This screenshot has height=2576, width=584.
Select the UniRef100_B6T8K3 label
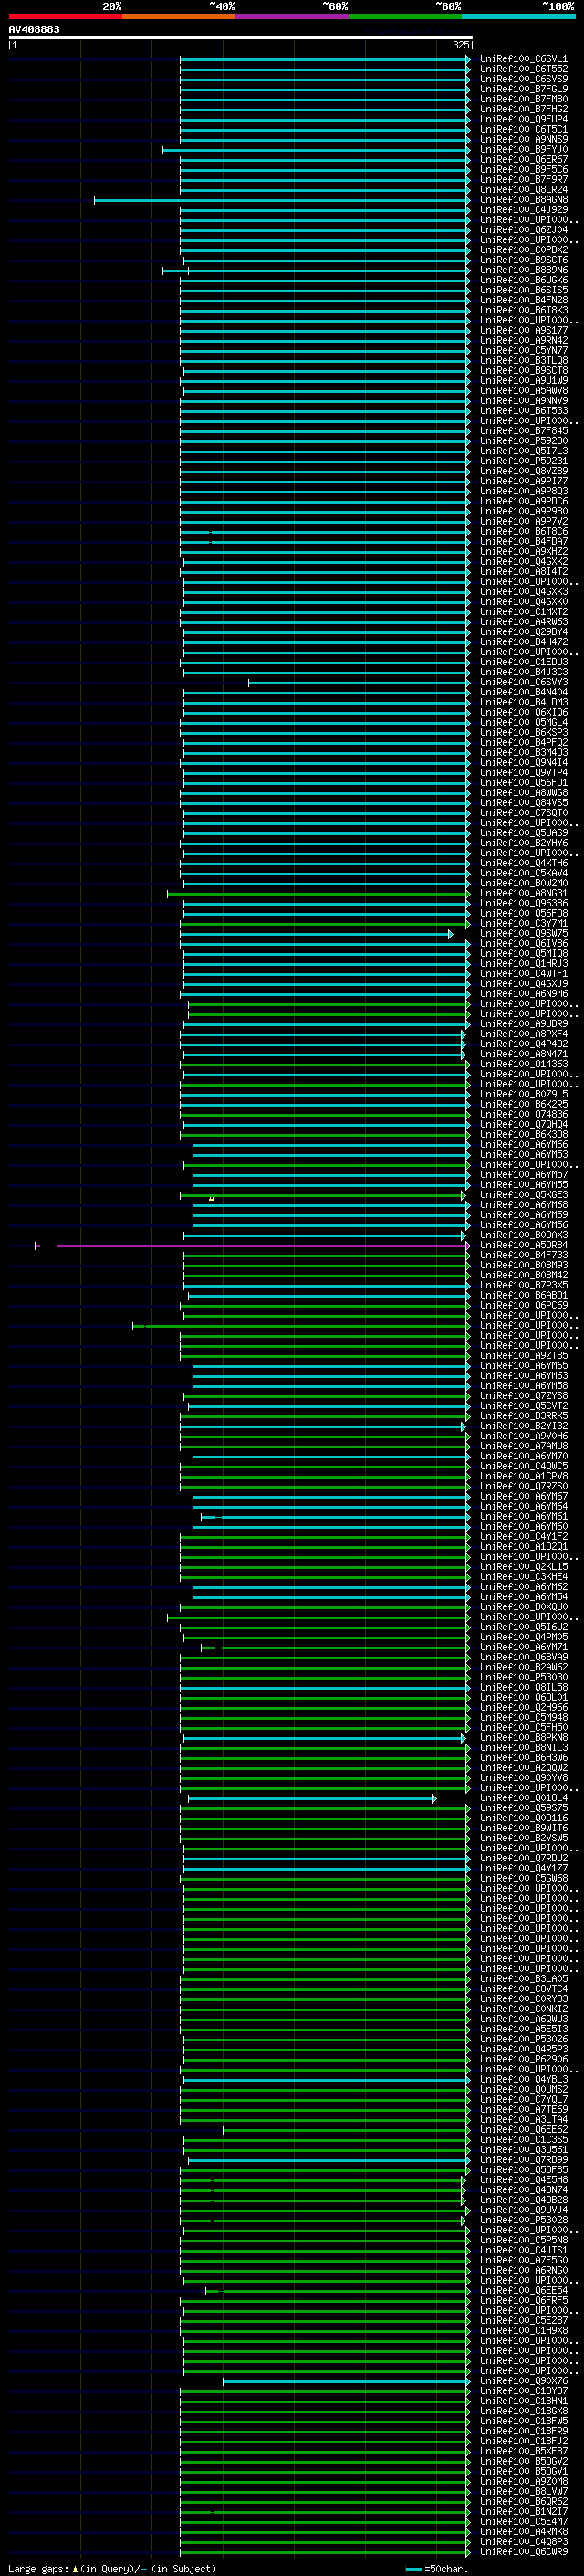click(523, 310)
